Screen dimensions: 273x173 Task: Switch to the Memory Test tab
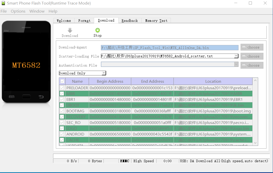click(156, 21)
